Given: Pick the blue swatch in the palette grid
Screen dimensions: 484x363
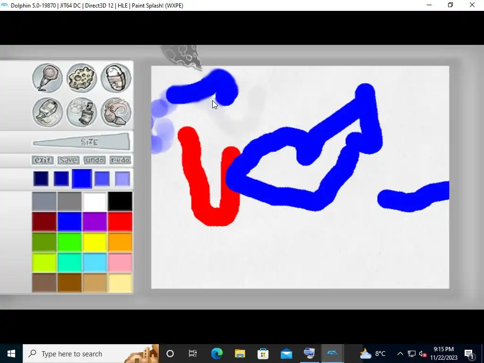Looking at the screenshot, I should (x=69, y=222).
